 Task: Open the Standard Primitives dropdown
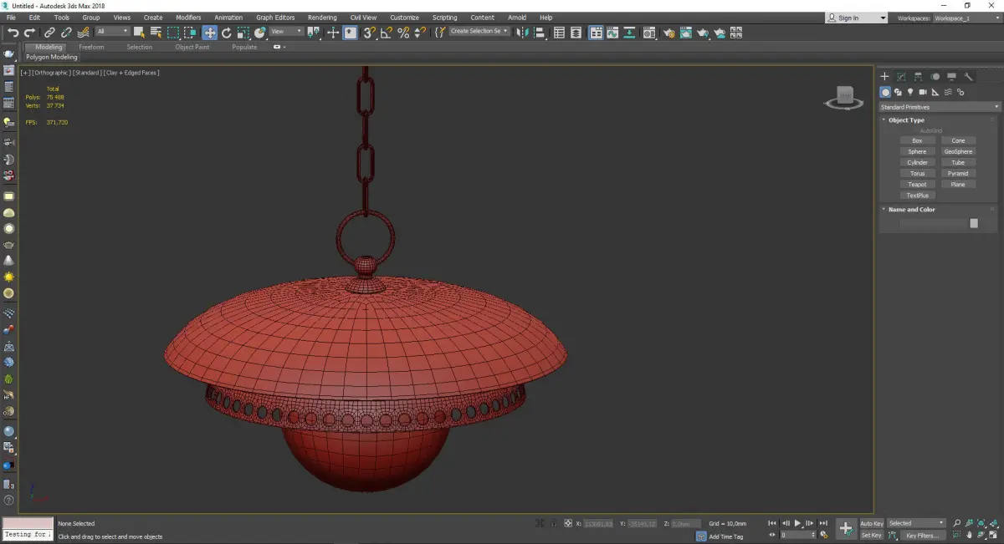[x=939, y=107]
